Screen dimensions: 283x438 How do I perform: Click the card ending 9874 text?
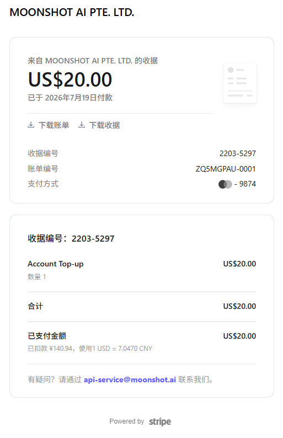(245, 184)
